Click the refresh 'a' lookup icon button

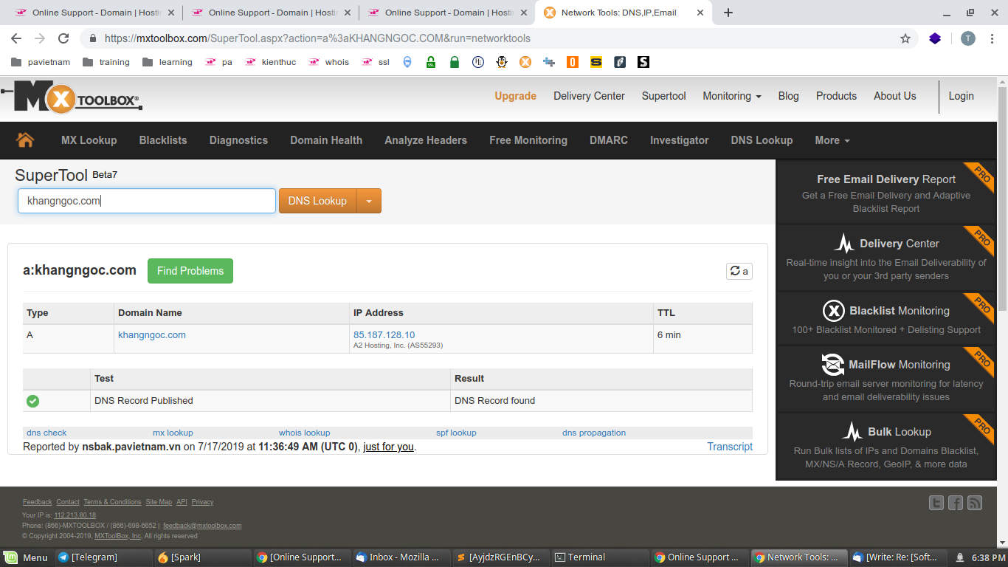pos(739,271)
